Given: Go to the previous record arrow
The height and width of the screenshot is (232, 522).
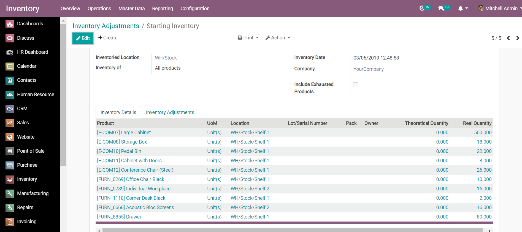Looking at the screenshot, I should (509, 38).
